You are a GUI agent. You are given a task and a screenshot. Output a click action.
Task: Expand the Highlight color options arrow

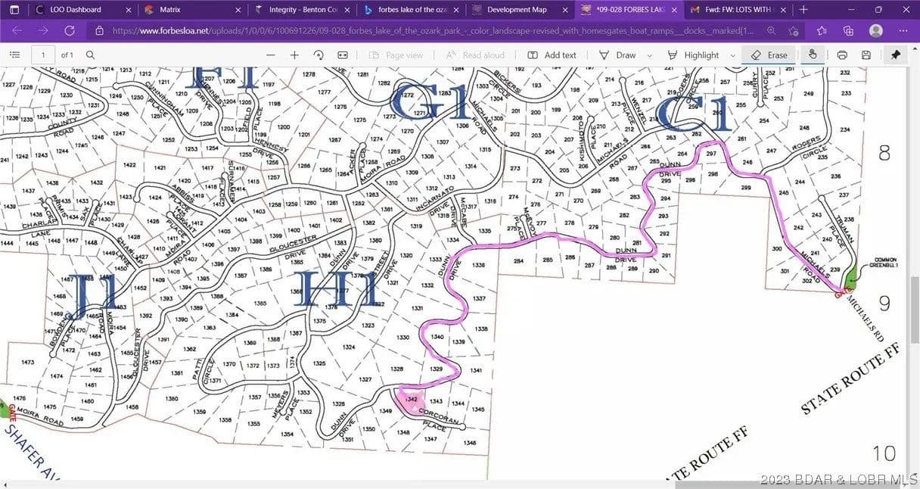tap(732, 55)
